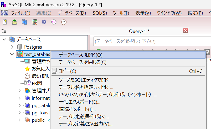Viewport: 211px width, 129px height.
Task: Click the clock icon for 最近開いた
Action: (27, 76)
